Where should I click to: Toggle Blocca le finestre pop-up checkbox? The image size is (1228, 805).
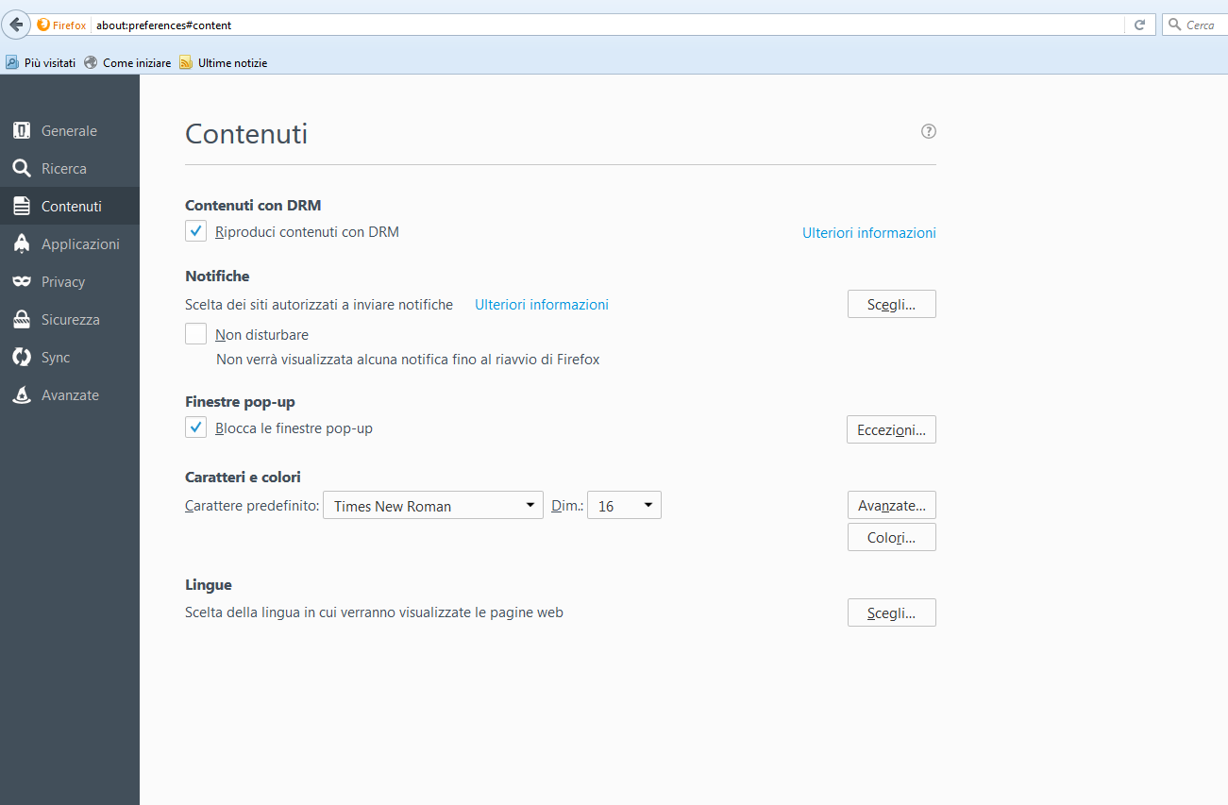[x=196, y=428]
